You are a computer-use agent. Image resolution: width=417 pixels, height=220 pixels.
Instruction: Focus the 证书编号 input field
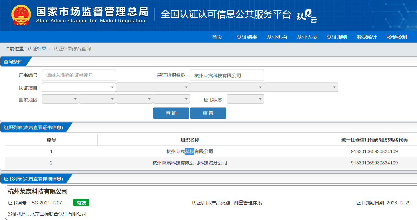[x=79, y=75]
